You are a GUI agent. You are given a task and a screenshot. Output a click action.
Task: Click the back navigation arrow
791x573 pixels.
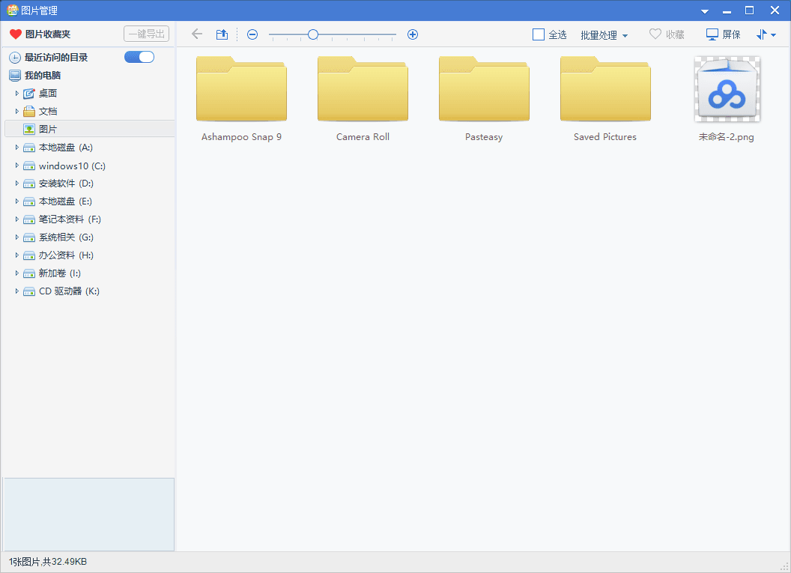[197, 34]
